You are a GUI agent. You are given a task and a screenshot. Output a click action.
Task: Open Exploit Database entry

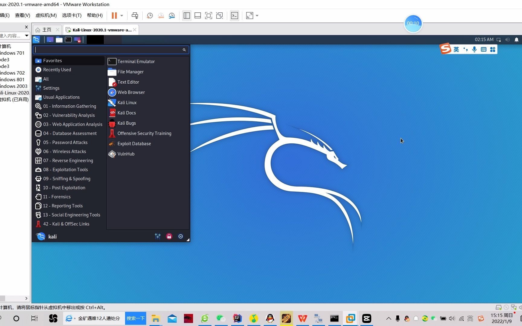pyautogui.click(x=148, y=144)
